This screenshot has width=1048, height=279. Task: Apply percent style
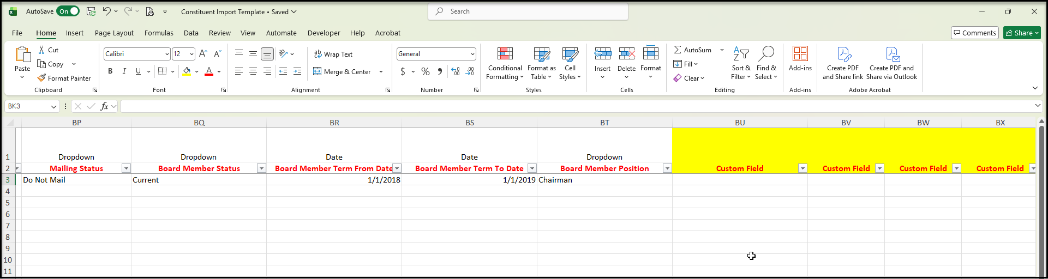pyautogui.click(x=426, y=71)
